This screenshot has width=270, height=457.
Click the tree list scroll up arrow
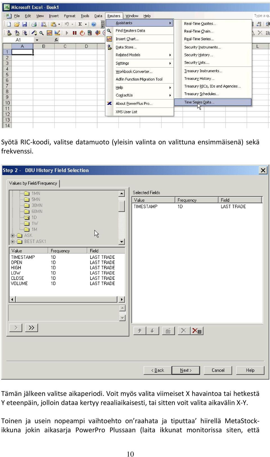tap(122, 193)
